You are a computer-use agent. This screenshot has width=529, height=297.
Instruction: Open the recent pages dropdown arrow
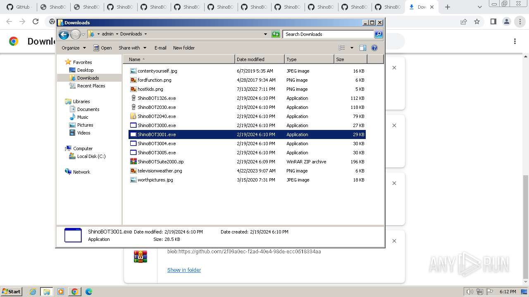click(83, 34)
